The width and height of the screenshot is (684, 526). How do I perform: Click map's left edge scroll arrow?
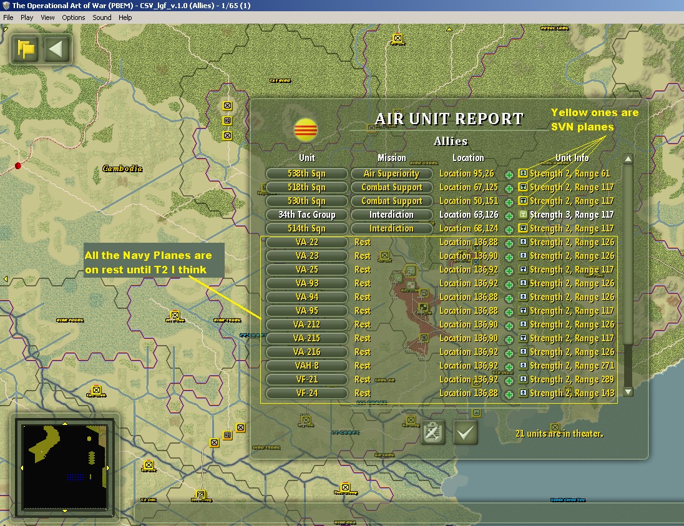tap(6, 279)
